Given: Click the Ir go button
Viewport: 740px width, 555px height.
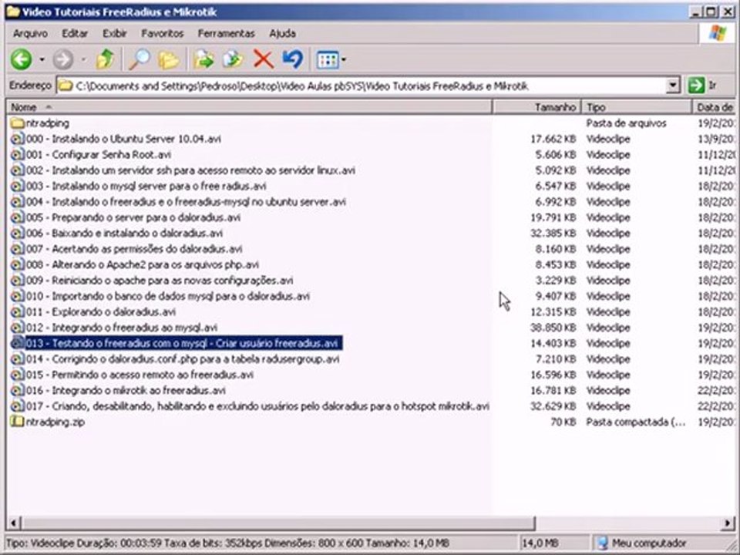Looking at the screenshot, I should pos(703,86).
